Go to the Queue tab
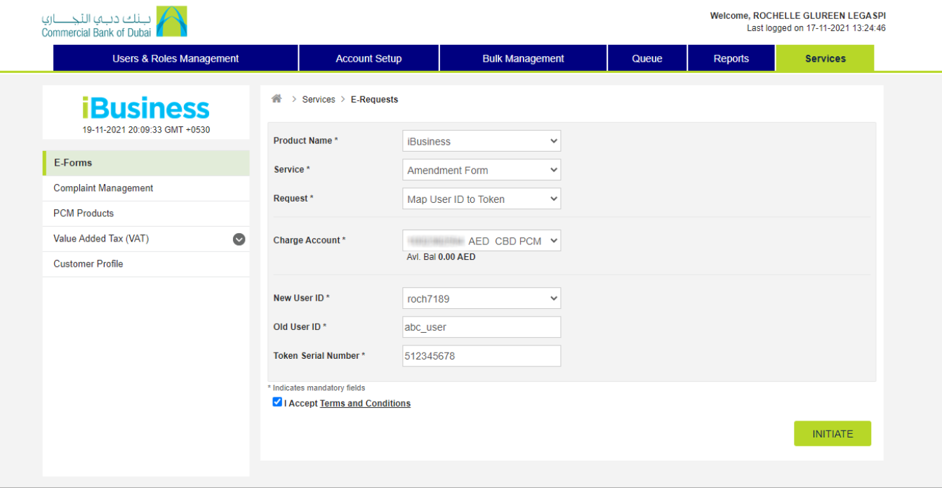The height and width of the screenshot is (488, 942). click(x=647, y=58)
